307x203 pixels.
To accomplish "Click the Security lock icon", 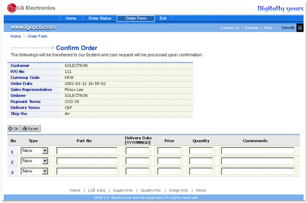I will click(300, 28).
